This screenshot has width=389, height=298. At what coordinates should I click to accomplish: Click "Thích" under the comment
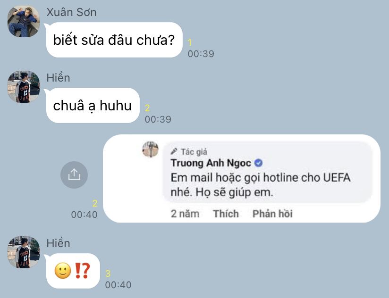[226, 214]
